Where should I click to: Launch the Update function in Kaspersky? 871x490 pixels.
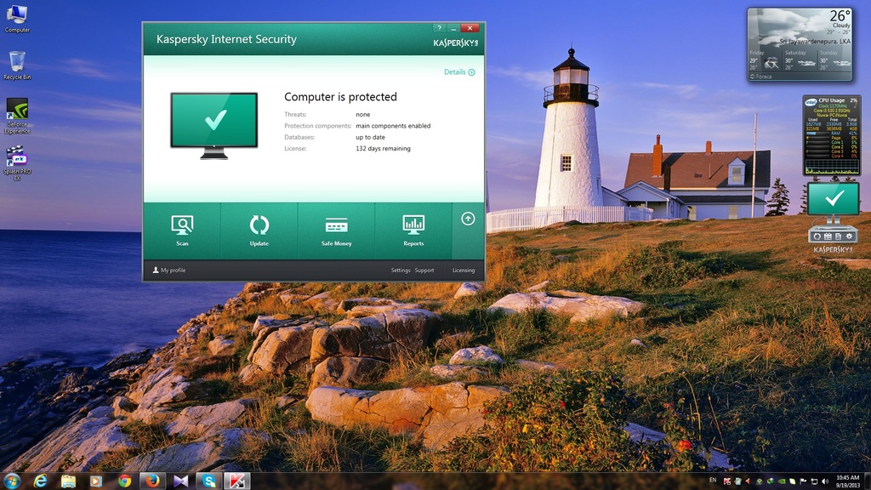[259, 231]
